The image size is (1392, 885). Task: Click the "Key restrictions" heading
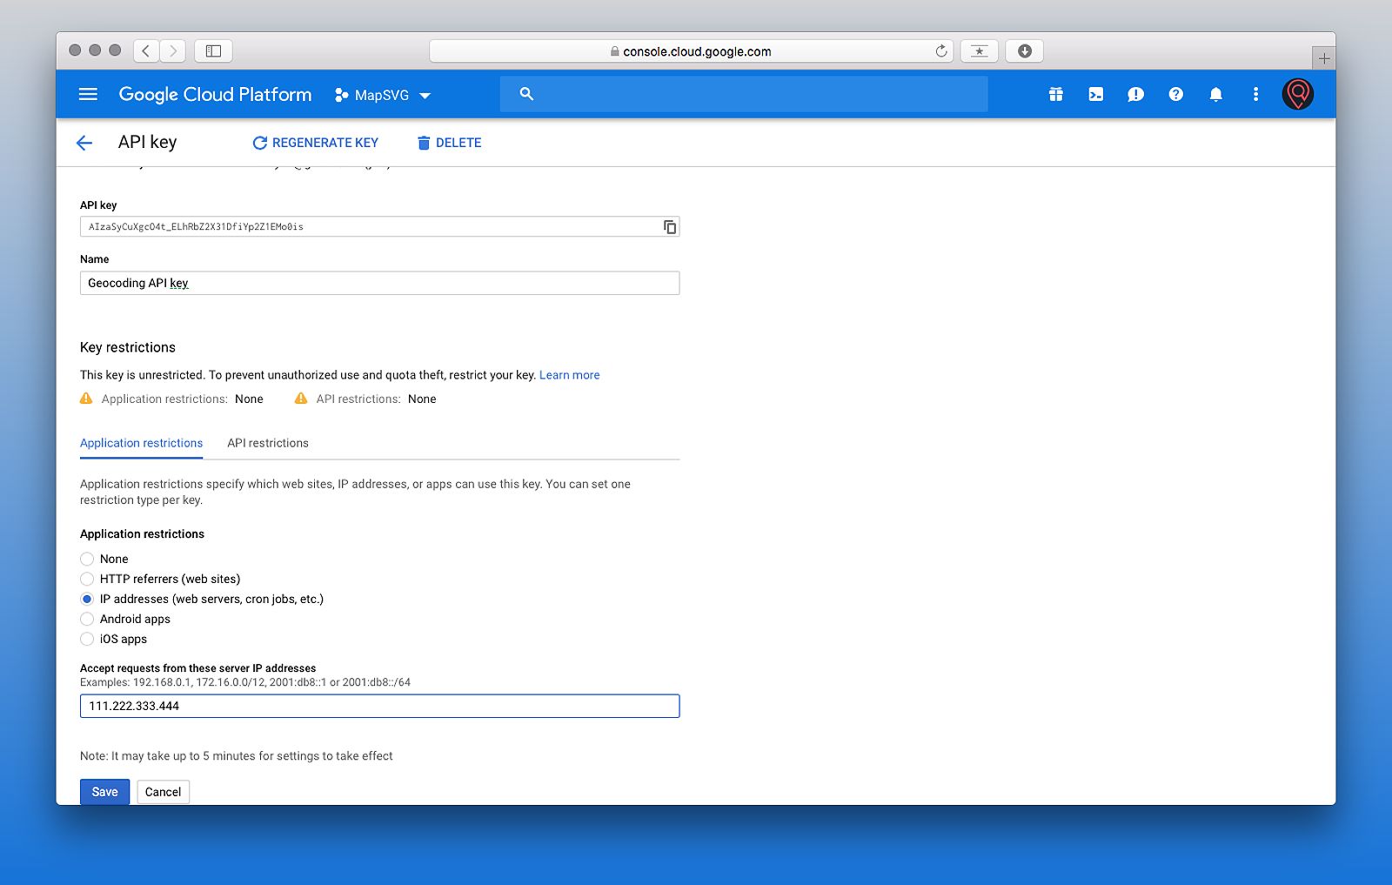pyautogui.click(x=128, y=347)
